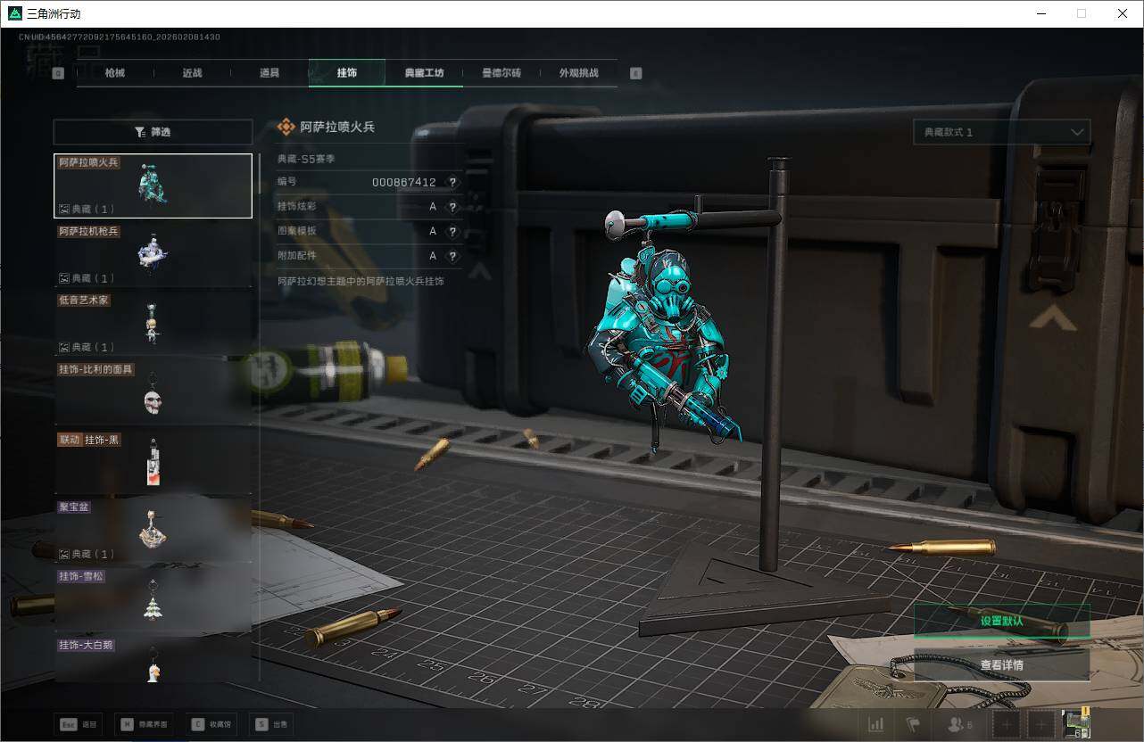Select the 阿萨拉机枪兵 charm
The width and height of the screenshot is (1144, 742).
tap(153, 254)
